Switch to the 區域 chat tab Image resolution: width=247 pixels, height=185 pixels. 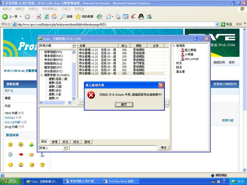pos(87,142)
